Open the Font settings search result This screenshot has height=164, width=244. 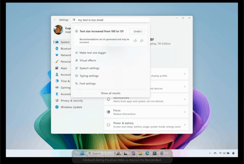[111, 83]
